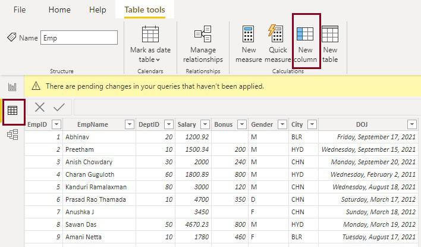Select the Charan Guguloth cell
Screen dimensions: 421x247
99,174
